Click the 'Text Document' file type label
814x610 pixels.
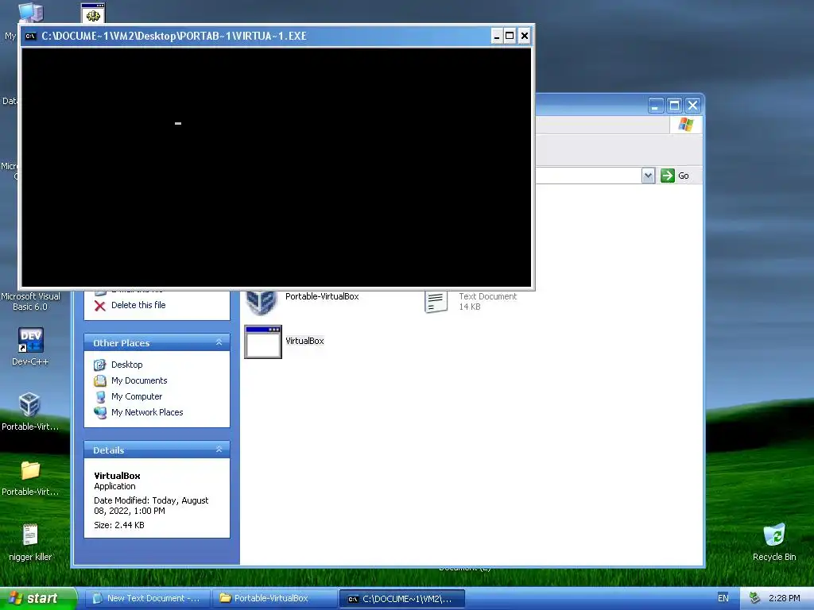click(487, 296)
